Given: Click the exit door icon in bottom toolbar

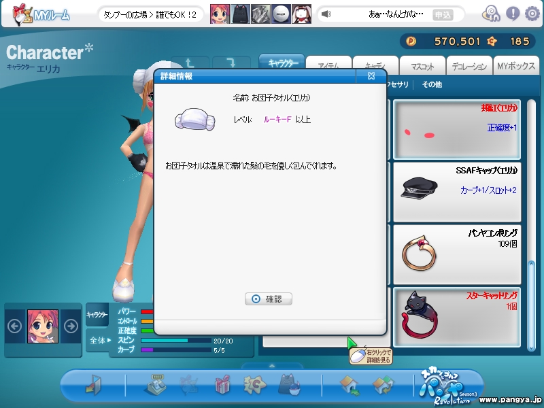Looking at the screenshot, I should tap(93, 384).
